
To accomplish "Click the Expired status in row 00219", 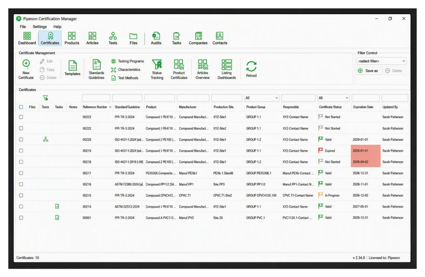I will click(327, 151).
